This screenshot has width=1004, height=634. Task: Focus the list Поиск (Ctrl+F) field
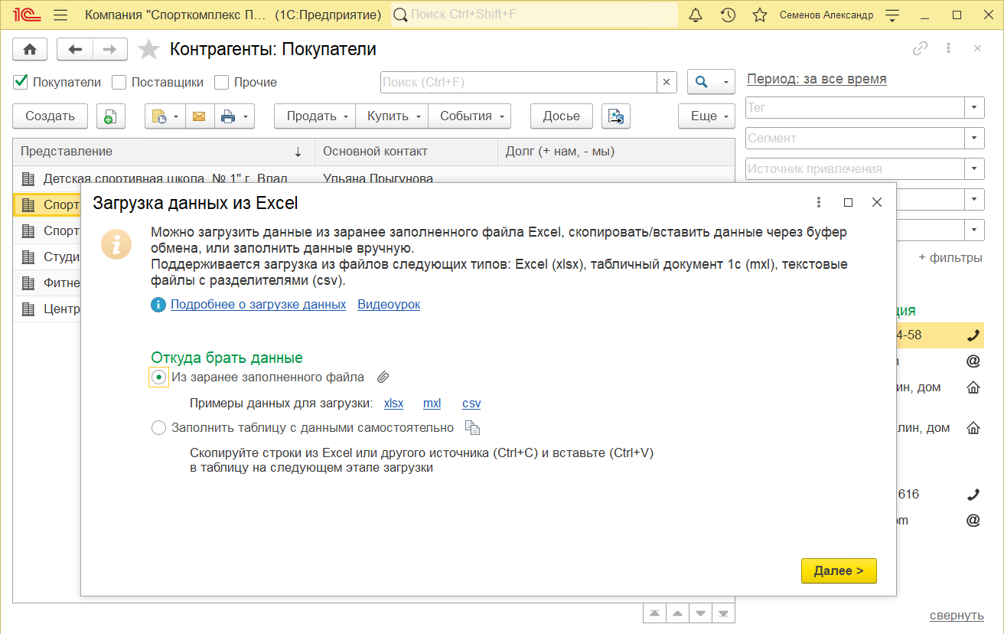[518, 82]
